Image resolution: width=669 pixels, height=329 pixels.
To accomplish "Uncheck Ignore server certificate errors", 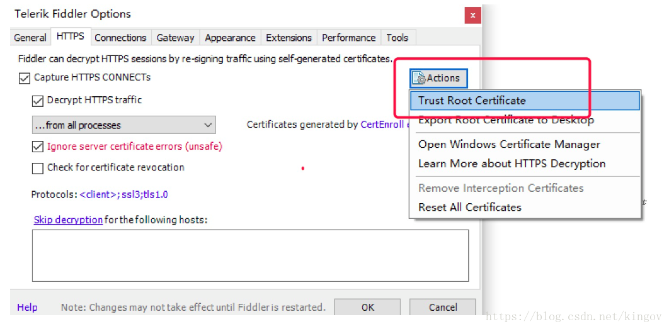I will [x=38, y=147].
